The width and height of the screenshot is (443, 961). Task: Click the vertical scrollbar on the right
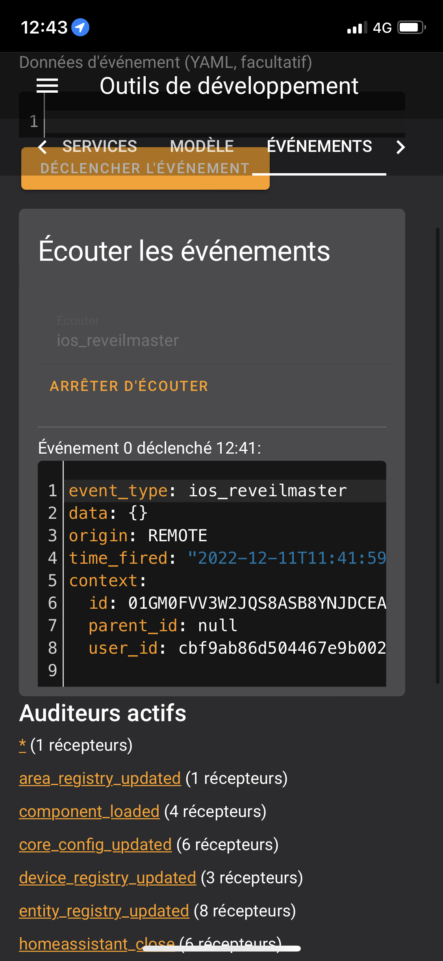pos(437,454)
